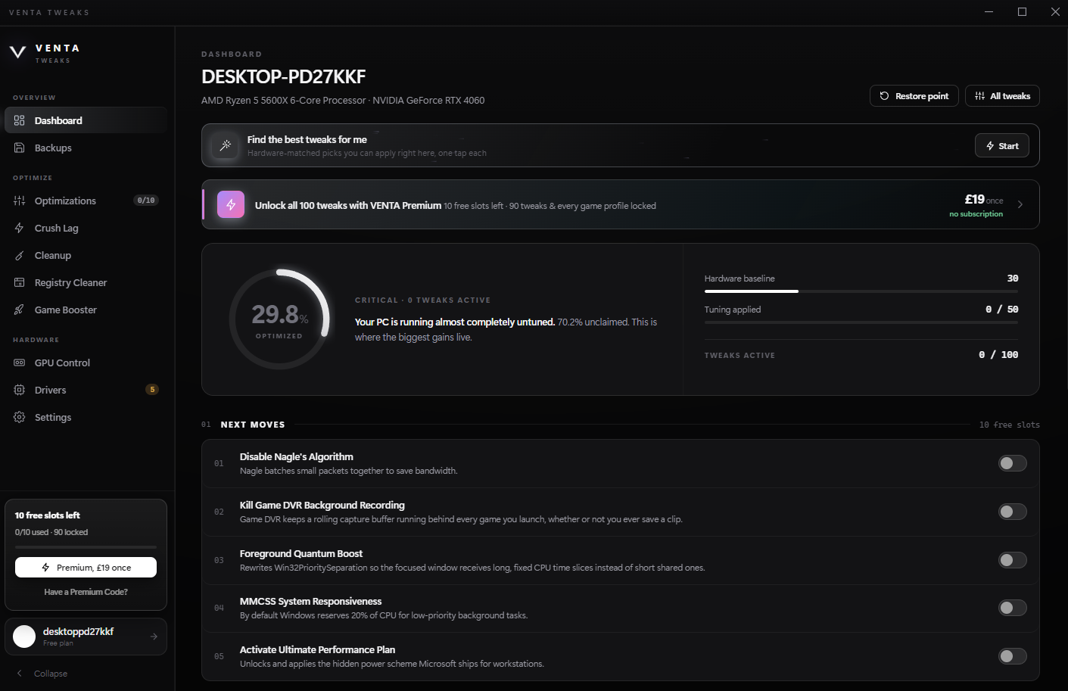Click MMCSS System Responsiveness title
Screen dimensions: 1068x691
point(311,601)
